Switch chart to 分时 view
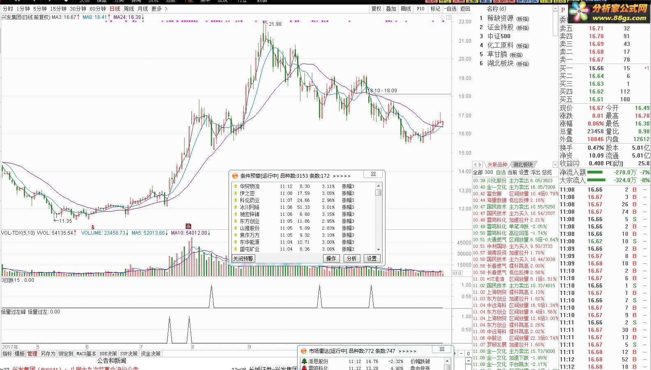Viewport: 651px width, 370px height. click(x=8, y=9)
